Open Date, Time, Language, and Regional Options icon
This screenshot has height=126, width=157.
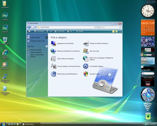pos(86,58)
